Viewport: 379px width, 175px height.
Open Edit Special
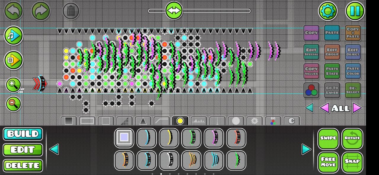pyautogui.click(x=311, y=52)
